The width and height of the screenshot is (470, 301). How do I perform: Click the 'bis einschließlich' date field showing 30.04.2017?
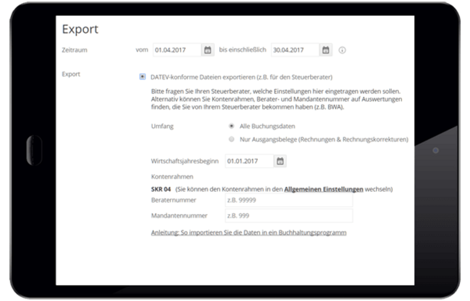pos(294,50)
